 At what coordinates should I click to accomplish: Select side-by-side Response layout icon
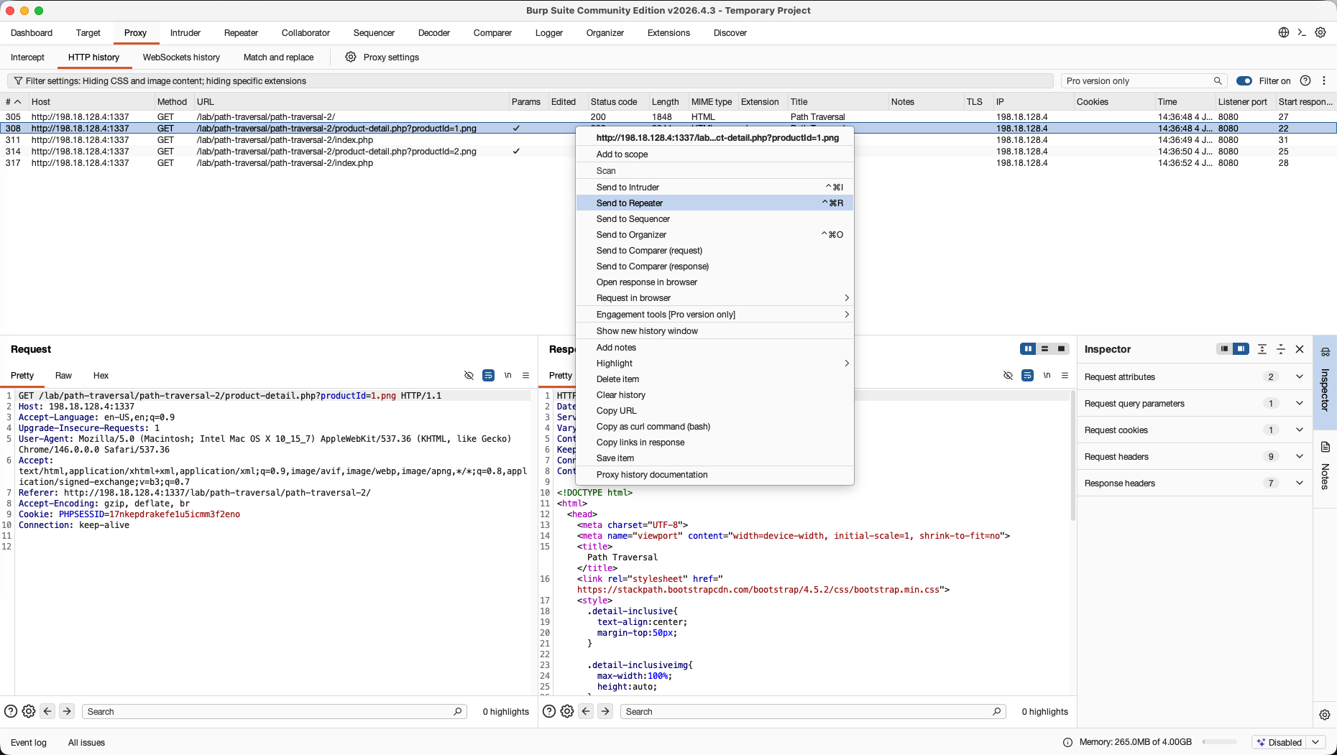tap(1028, 349)
